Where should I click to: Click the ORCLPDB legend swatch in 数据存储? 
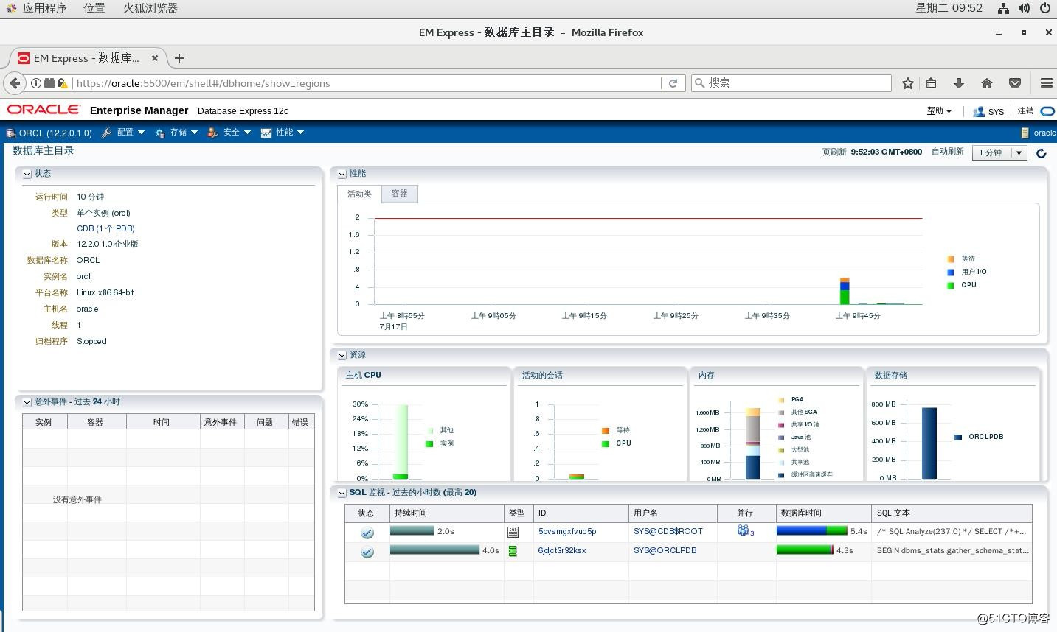coord(958,437)
